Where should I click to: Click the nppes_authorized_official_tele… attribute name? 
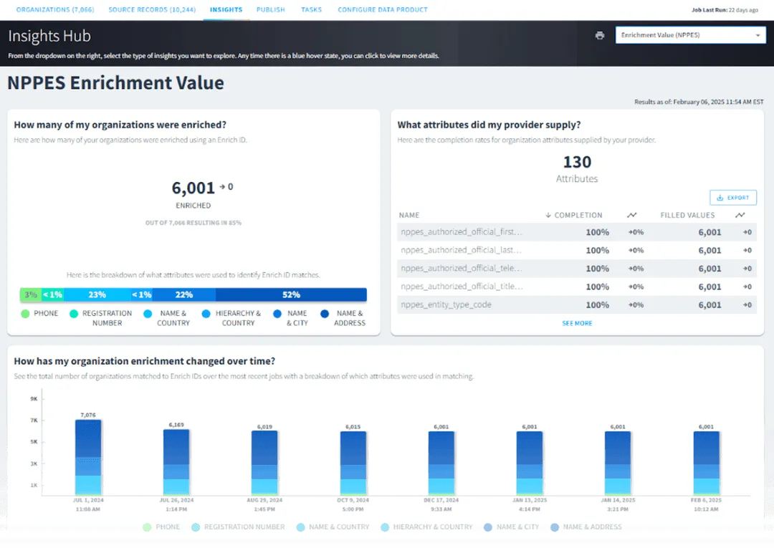tap(462, 269)
